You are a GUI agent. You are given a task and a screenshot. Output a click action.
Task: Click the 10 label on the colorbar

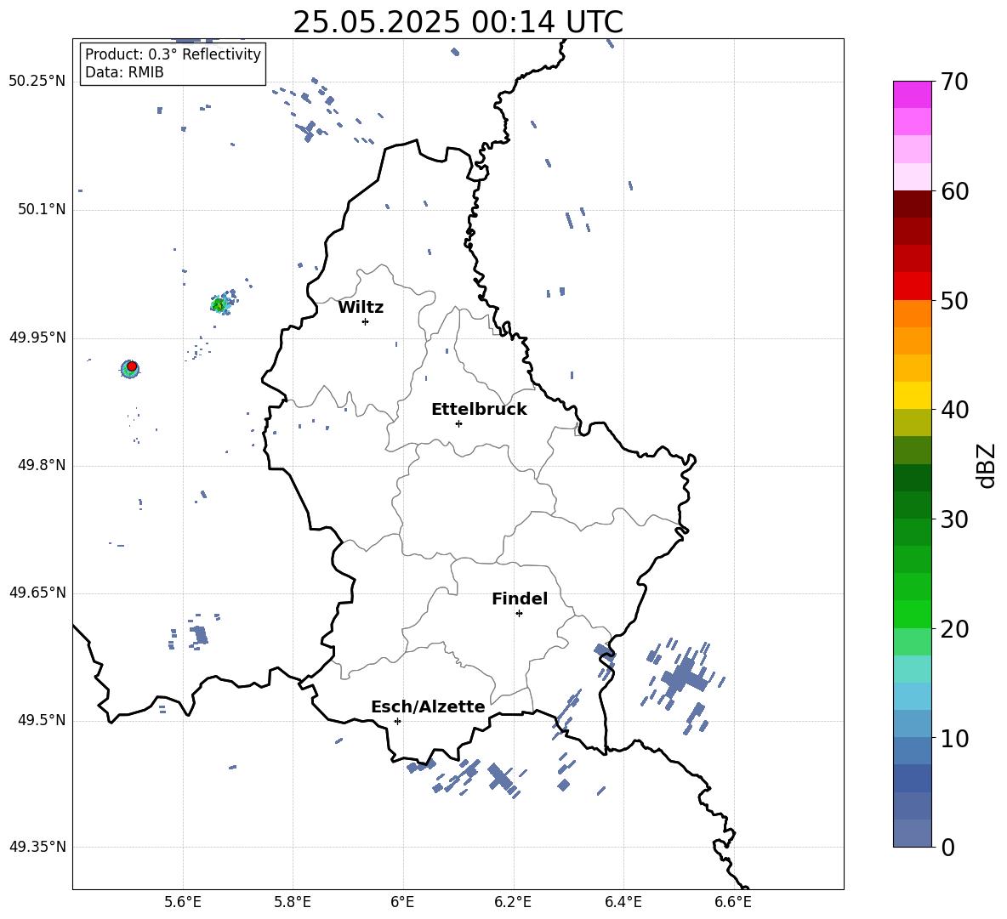(953, 739)
